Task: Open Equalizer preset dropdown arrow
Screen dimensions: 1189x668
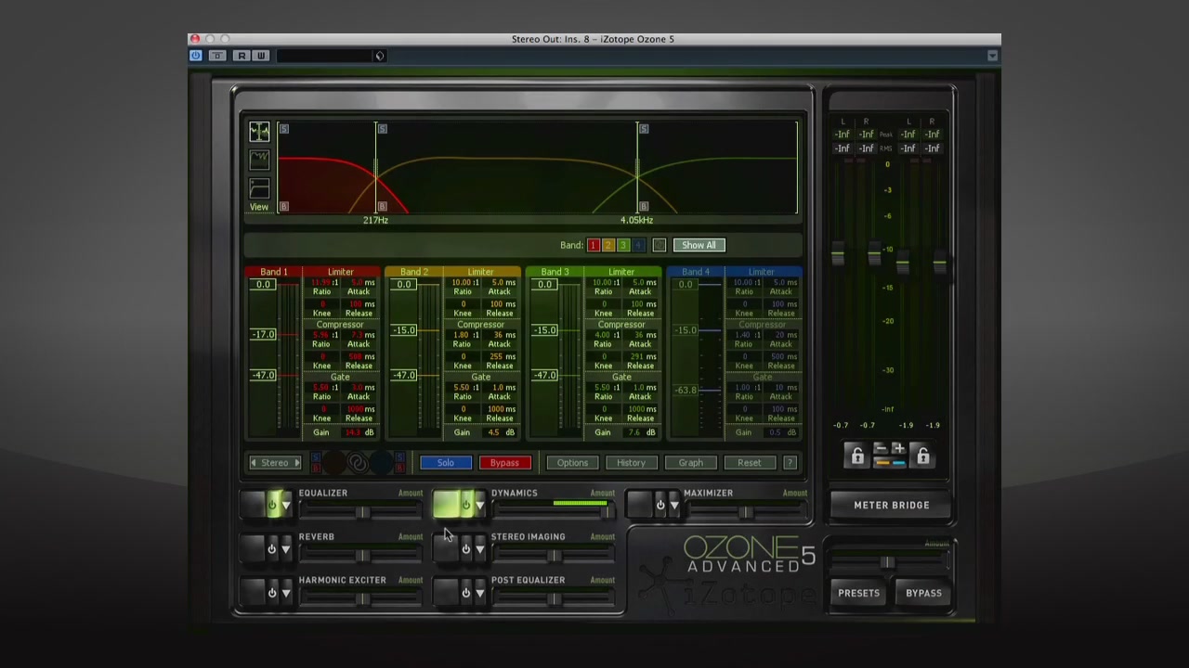Action: pyautogui.click(x=286, y=506)
